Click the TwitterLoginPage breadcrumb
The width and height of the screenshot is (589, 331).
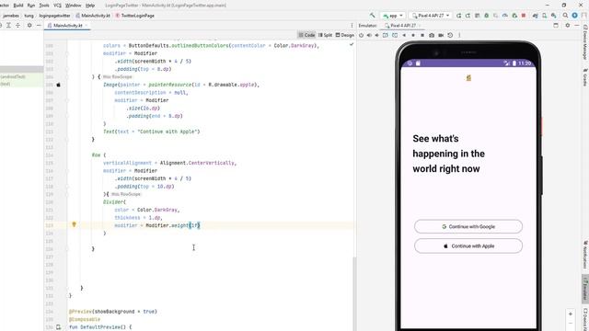point(135,16)
